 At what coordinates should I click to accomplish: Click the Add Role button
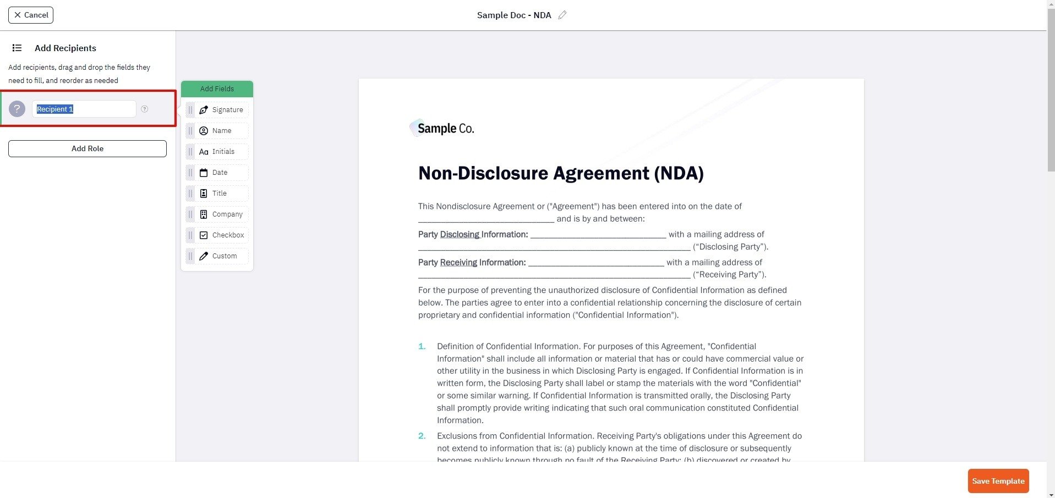[87, 148]
